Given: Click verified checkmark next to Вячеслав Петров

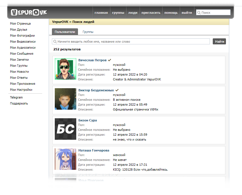Looking at the screenshot, I should [x=110, y=60].
